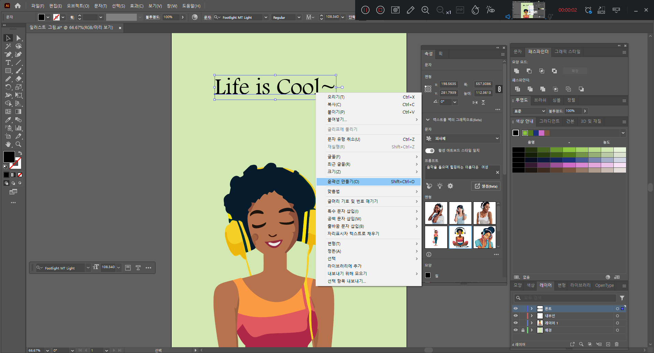The height and width of the screenshot is (353, 654).
Task: Open the 효과(C) menu
Action: point(136,6)
